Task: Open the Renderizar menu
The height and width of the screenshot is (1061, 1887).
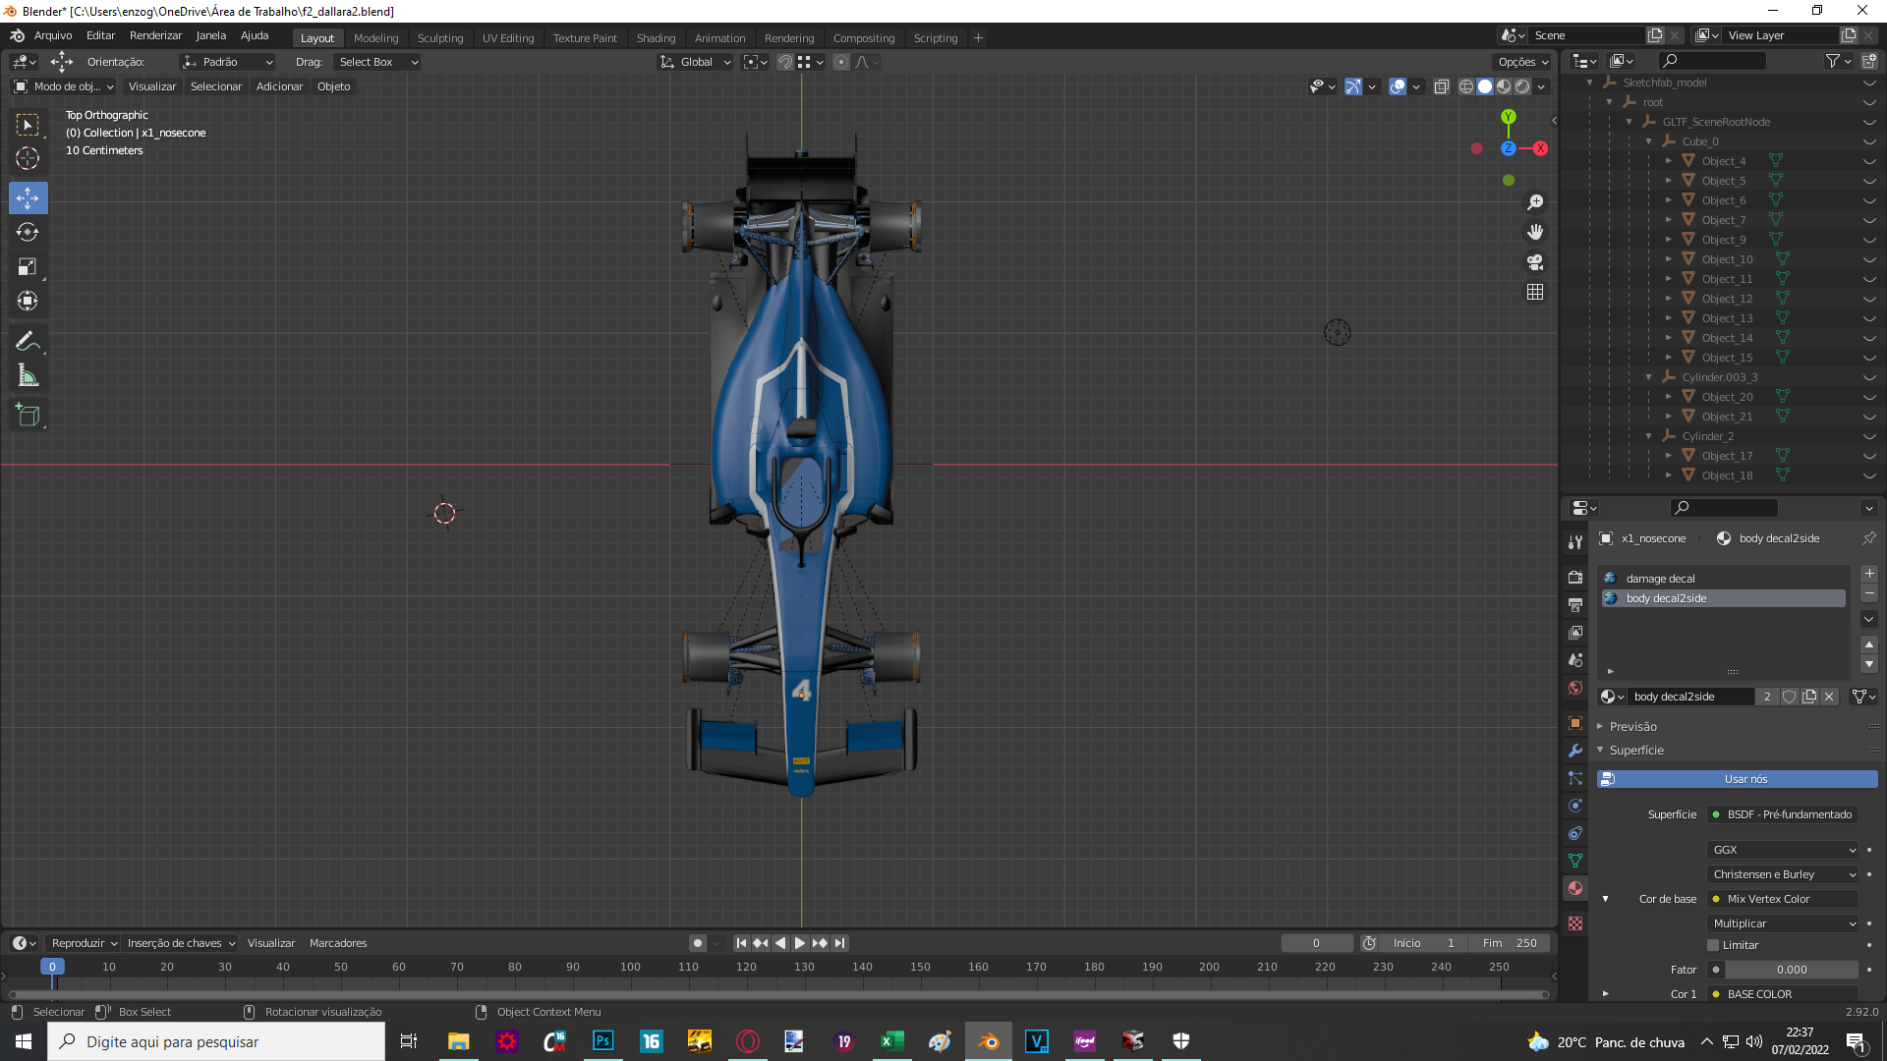Action: (155, 35)
